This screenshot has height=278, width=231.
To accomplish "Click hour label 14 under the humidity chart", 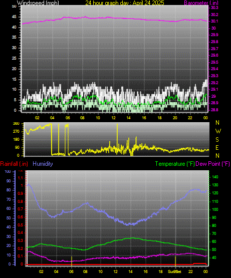I will [x=130, y=271].
